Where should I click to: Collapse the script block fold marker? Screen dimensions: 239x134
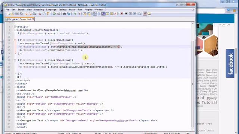[15, 27]
